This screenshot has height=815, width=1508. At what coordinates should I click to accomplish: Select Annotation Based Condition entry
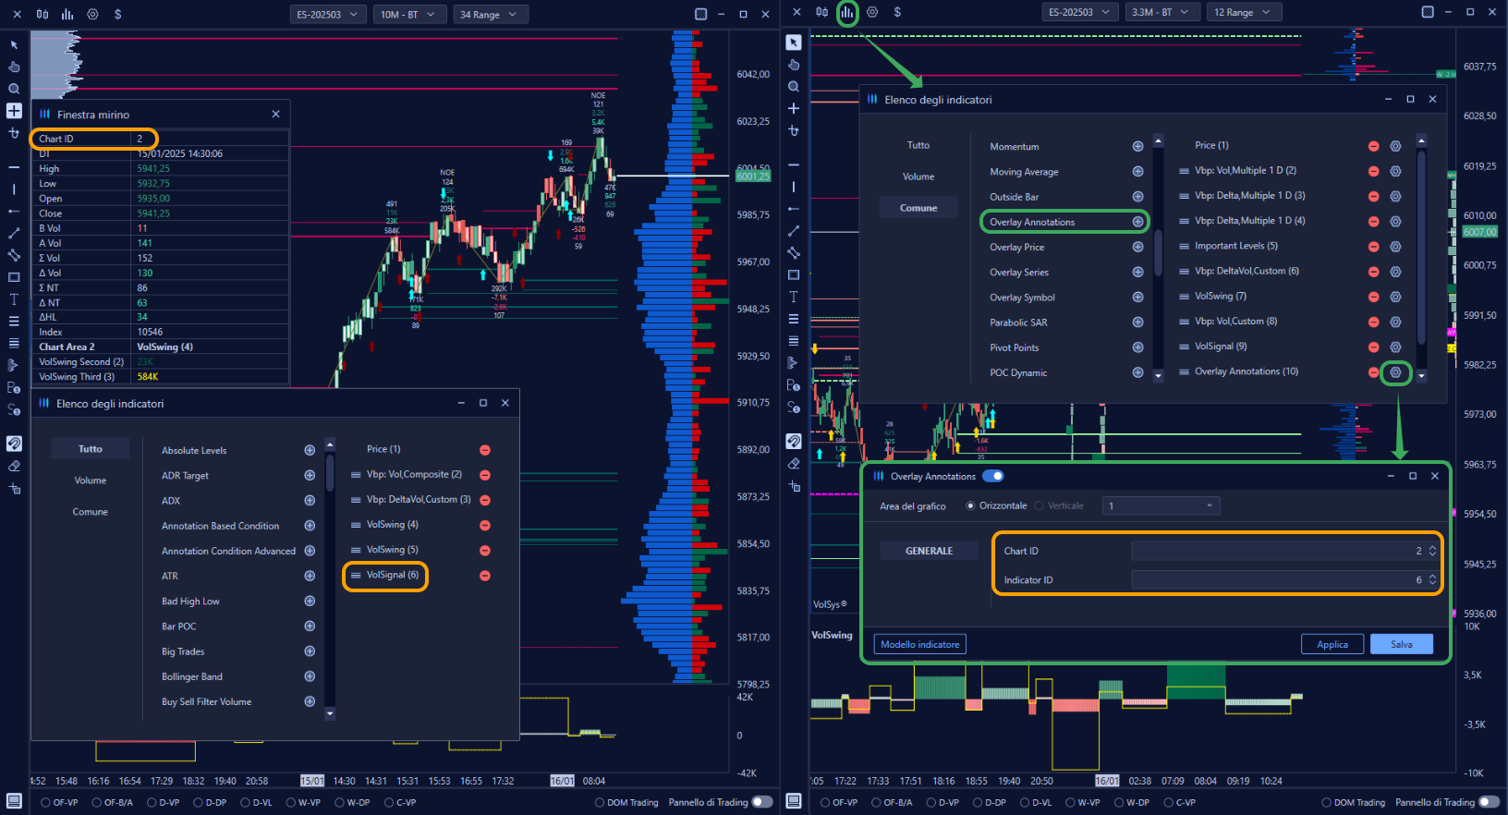coord(220,526)
